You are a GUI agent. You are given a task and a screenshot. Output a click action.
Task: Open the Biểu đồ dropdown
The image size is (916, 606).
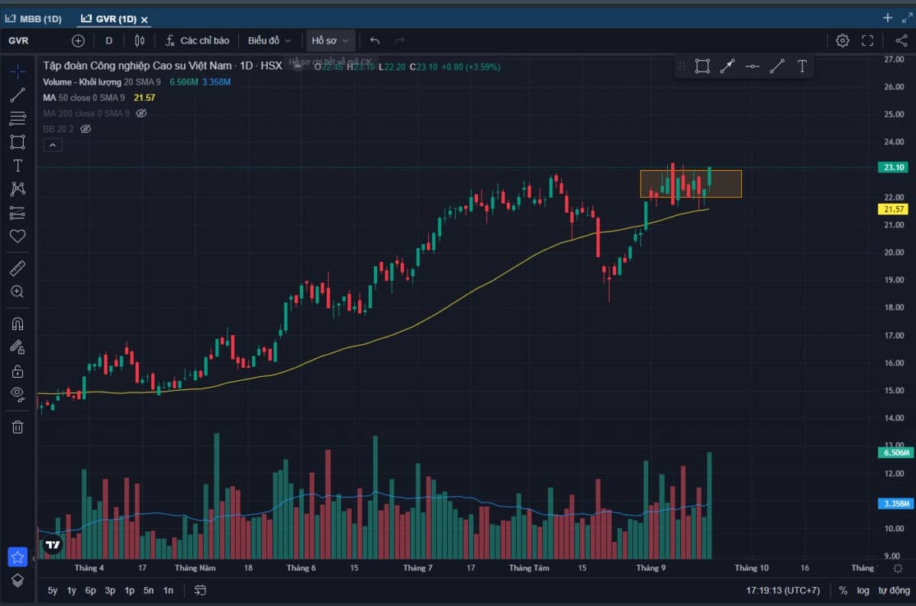point(269,40)
